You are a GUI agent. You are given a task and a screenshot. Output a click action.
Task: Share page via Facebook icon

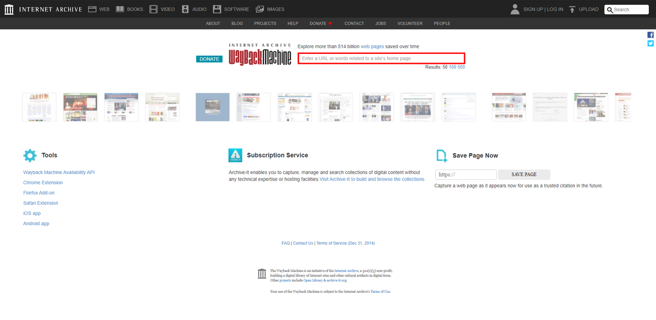(x=651, y=35)
